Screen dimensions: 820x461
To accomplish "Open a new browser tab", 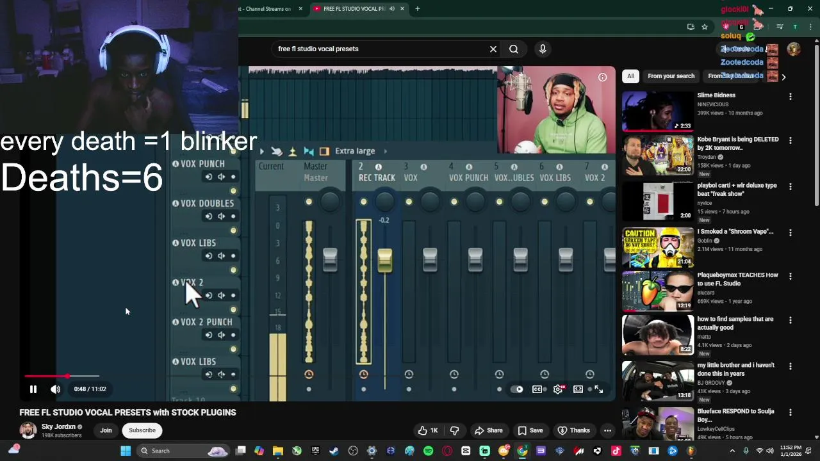I will [x=417, y=9].
